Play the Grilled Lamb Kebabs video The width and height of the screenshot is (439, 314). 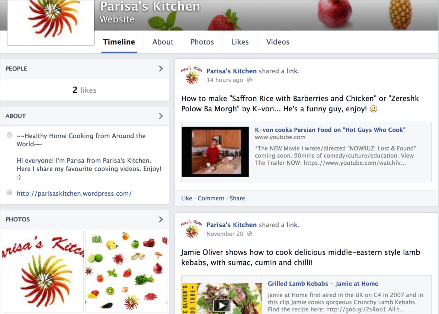click(222, 305)
